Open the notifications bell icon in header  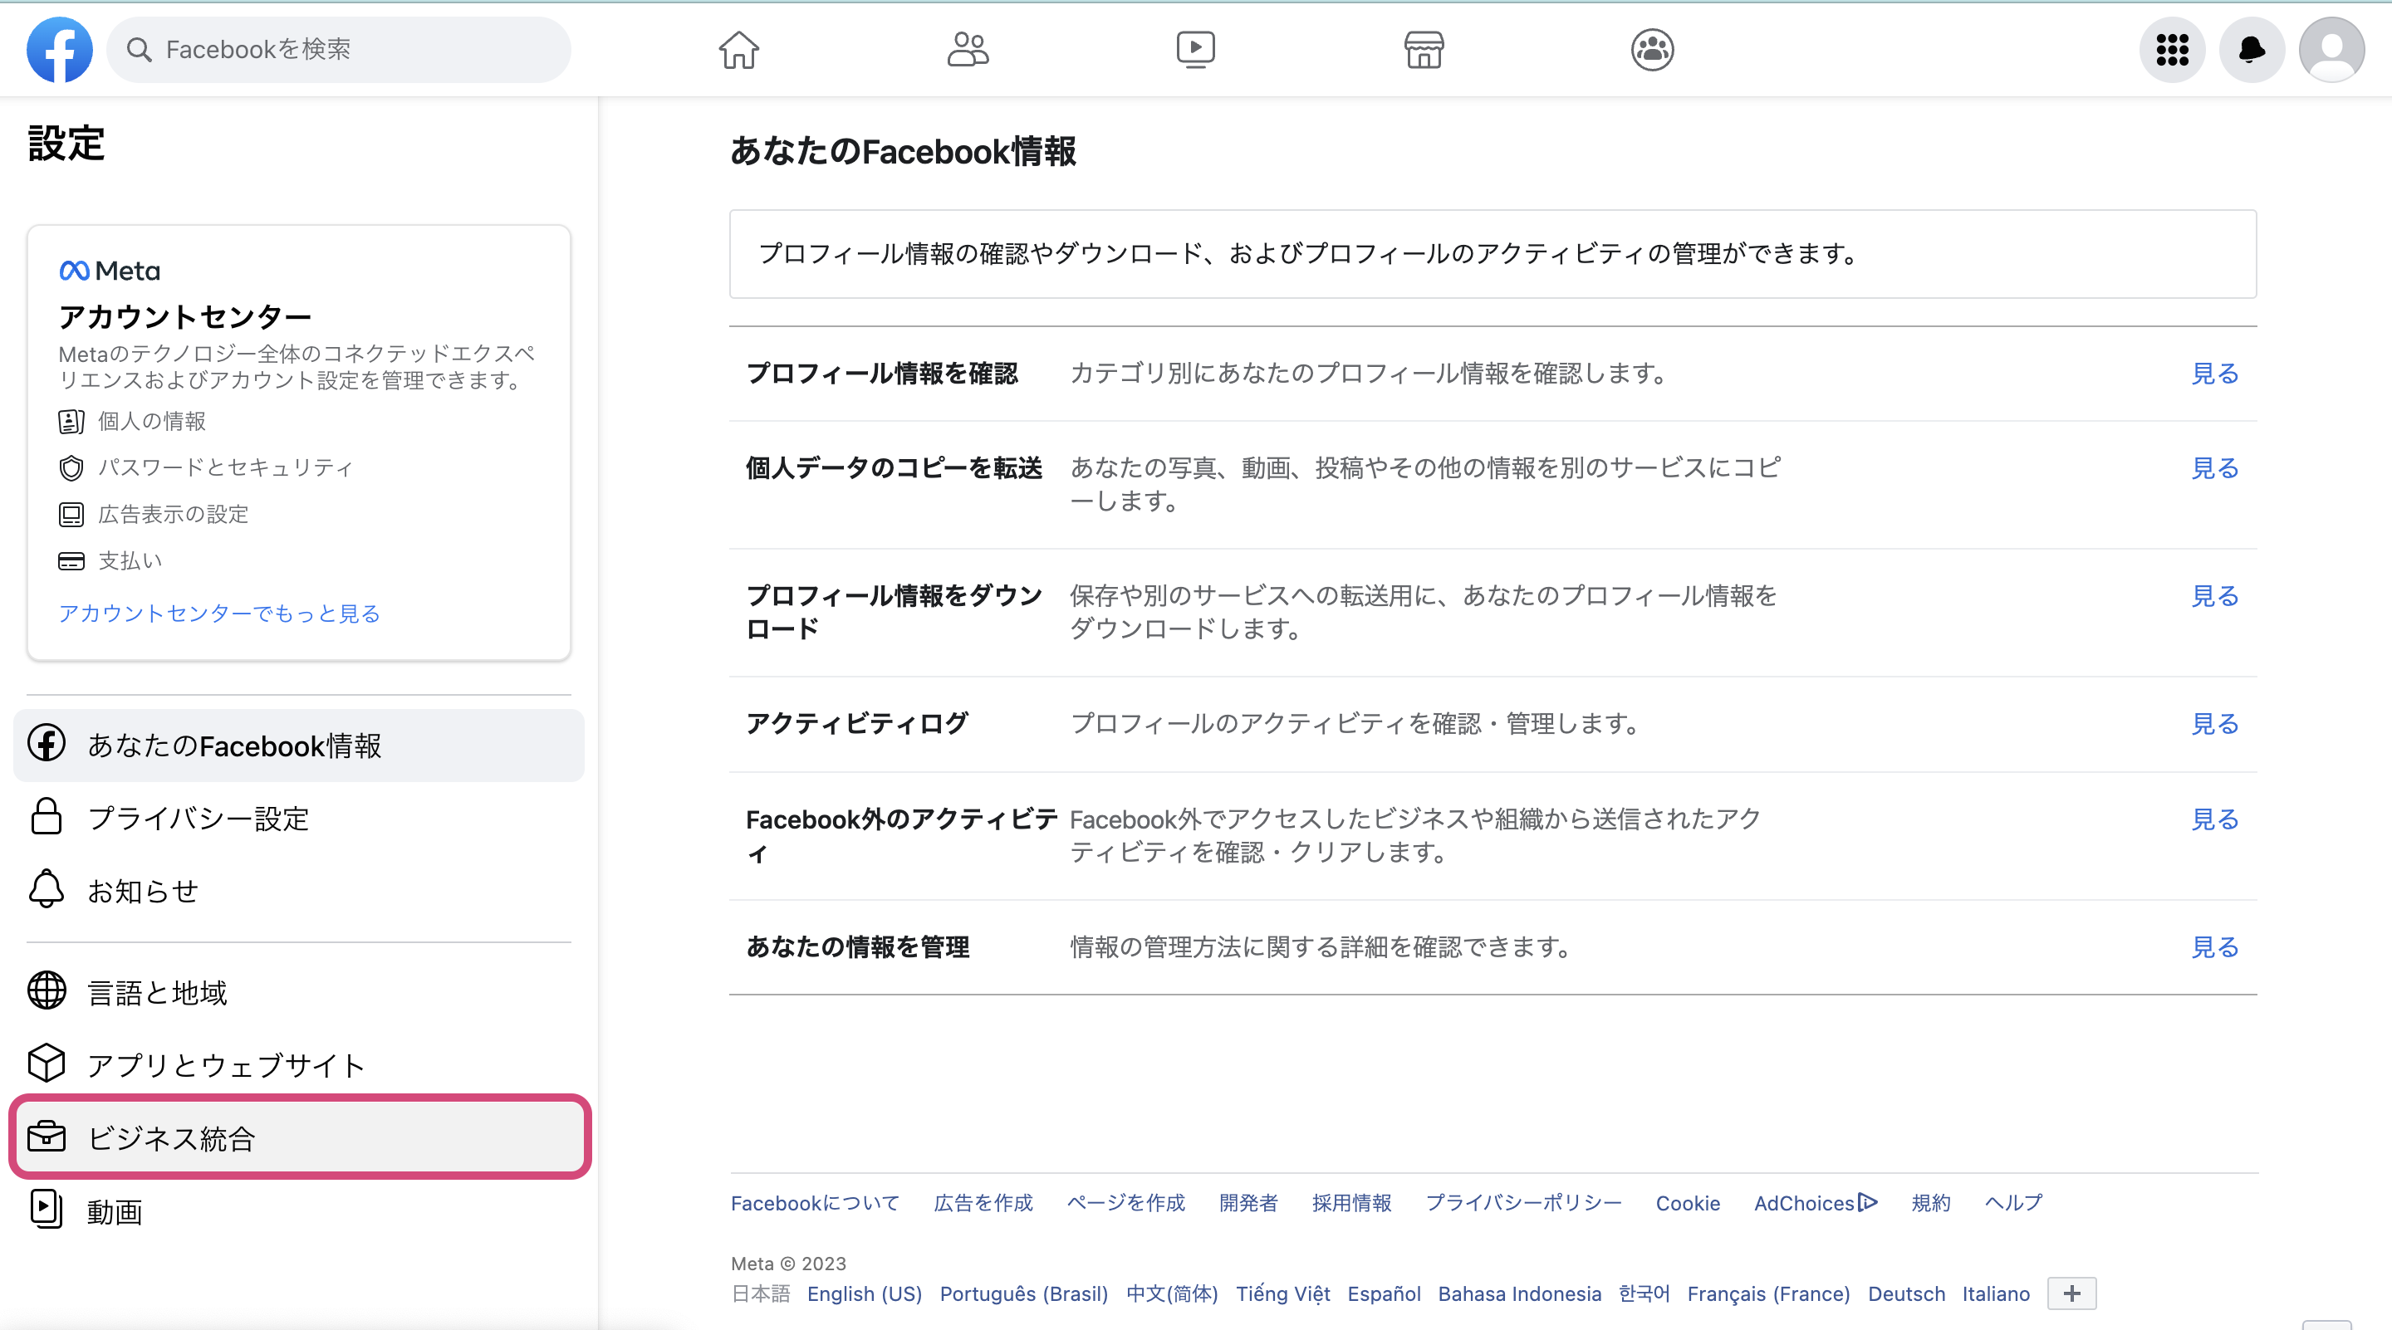tap(2251, 50)
